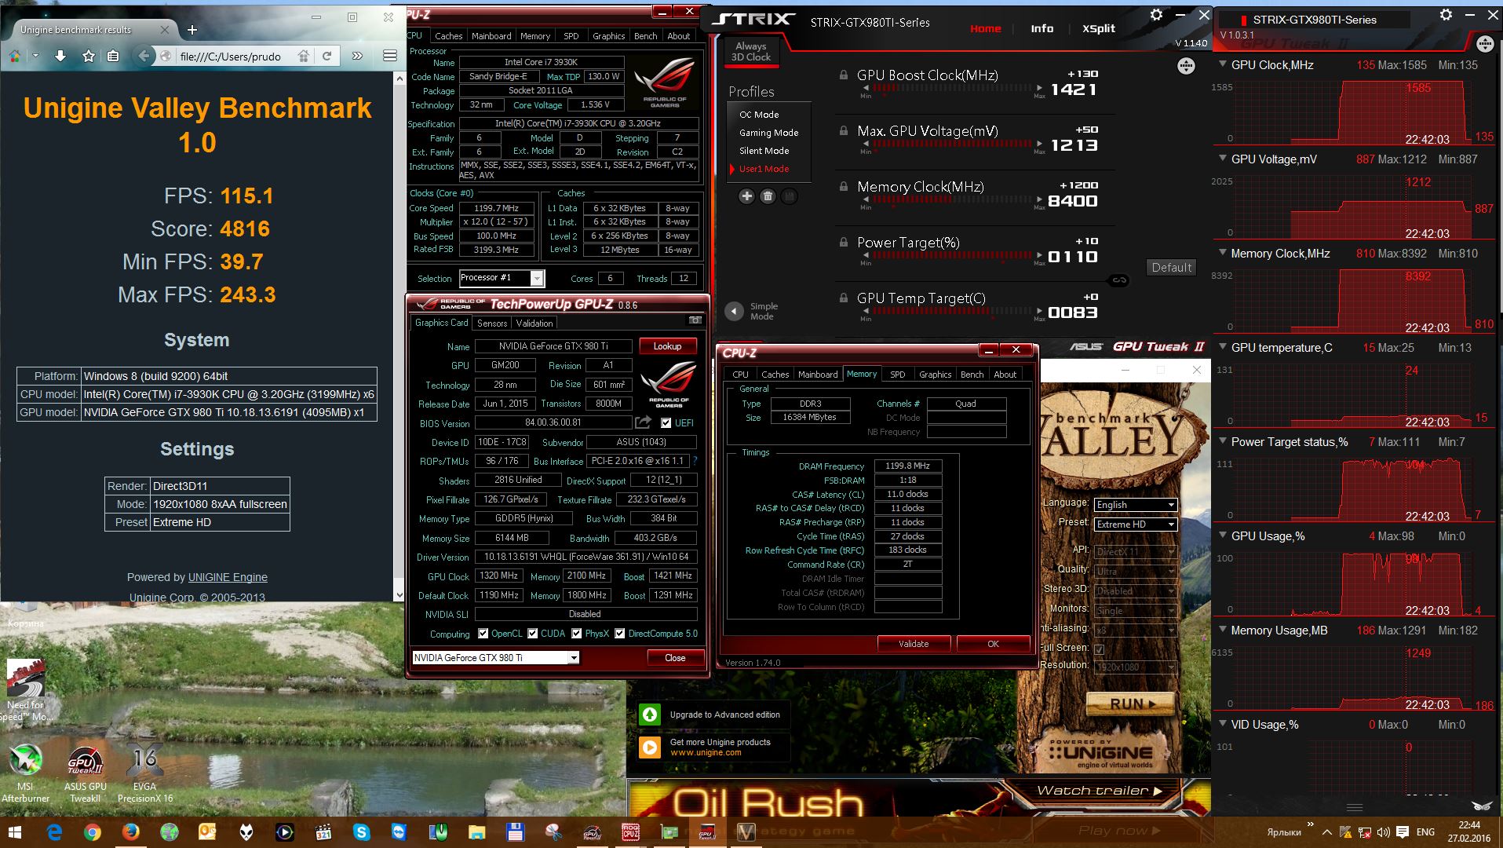The image size is (1503, 848).
Task: Open the Preset dropdown in Valley launcher
Action: pyautogui.click(x=1135, y=524)
